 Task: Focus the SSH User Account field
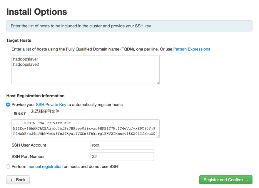[x=122, y=145]
